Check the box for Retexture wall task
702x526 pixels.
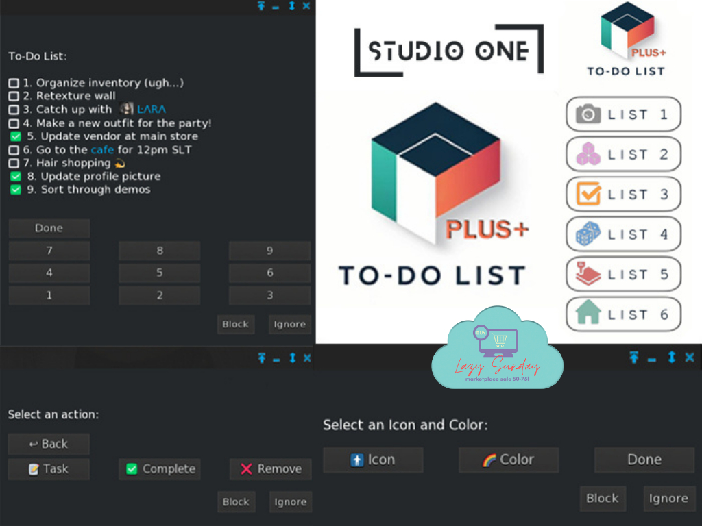click(14, 96)
